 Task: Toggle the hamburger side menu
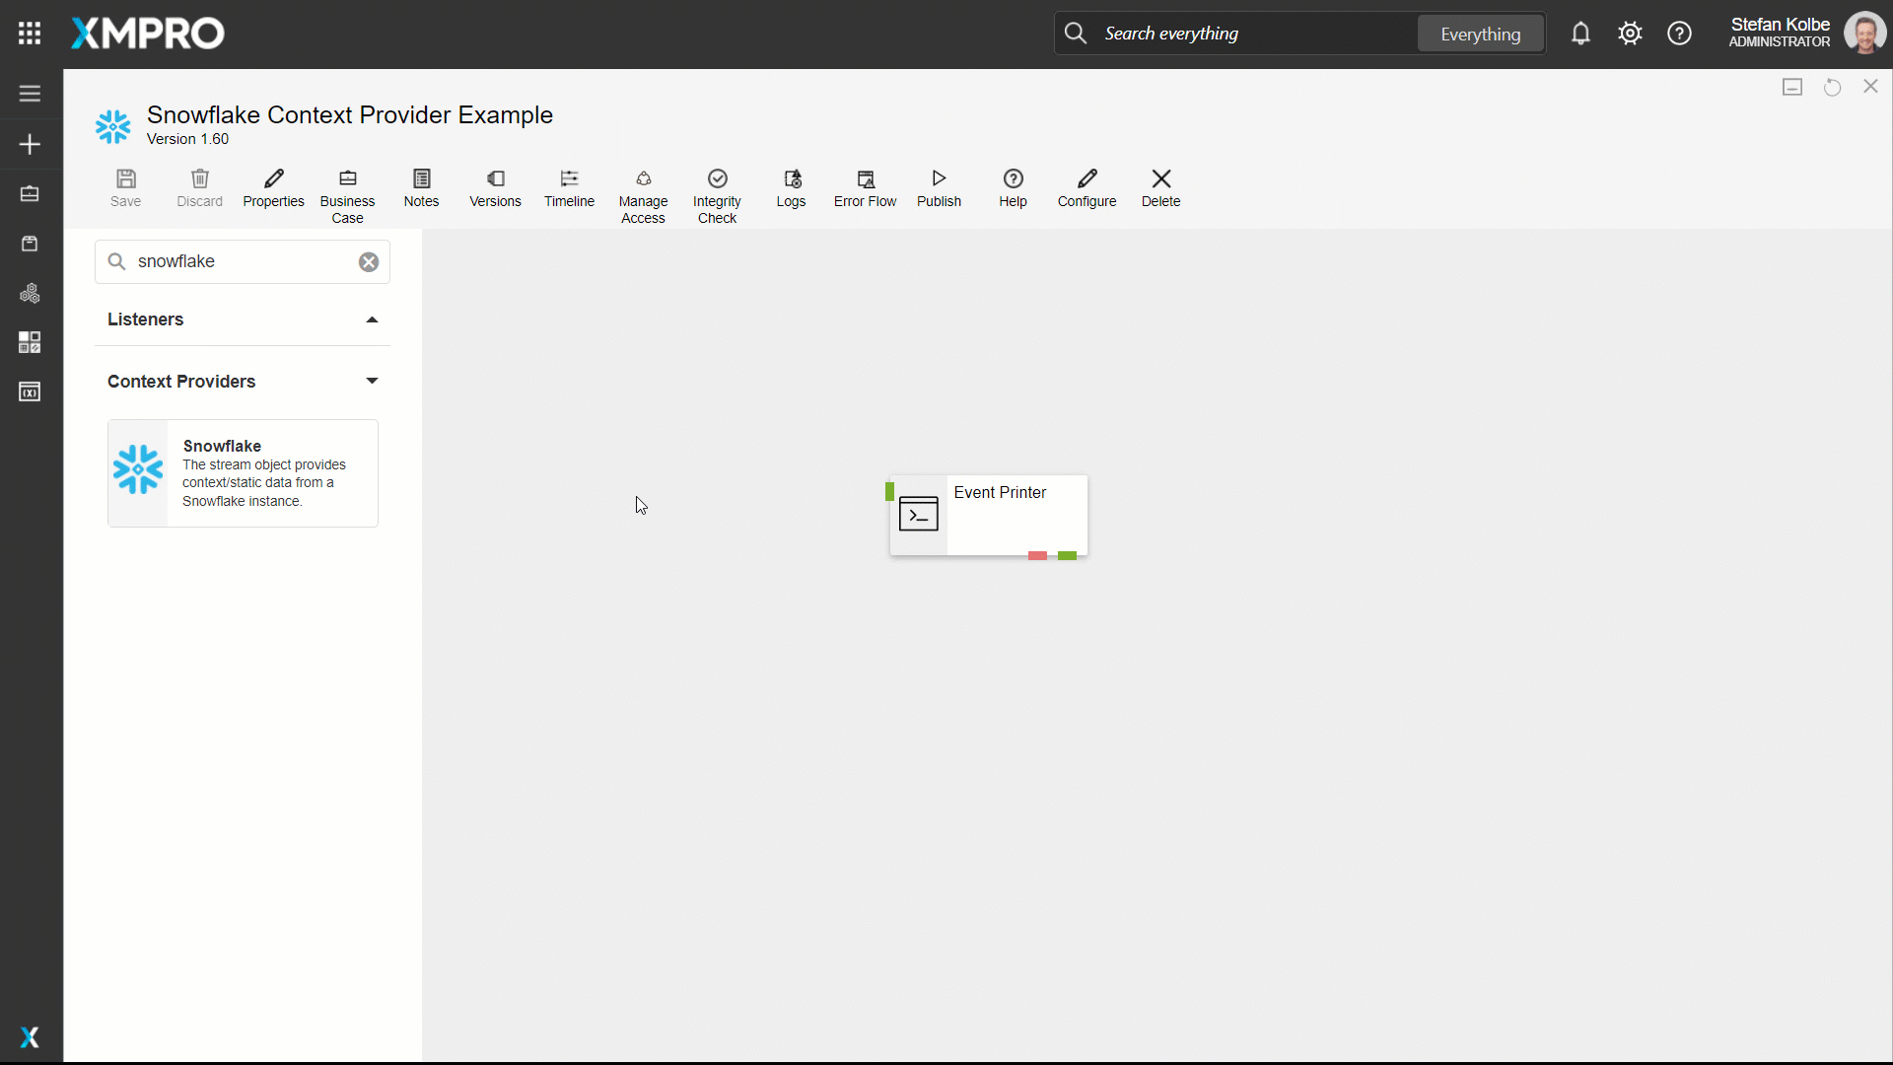30,94
